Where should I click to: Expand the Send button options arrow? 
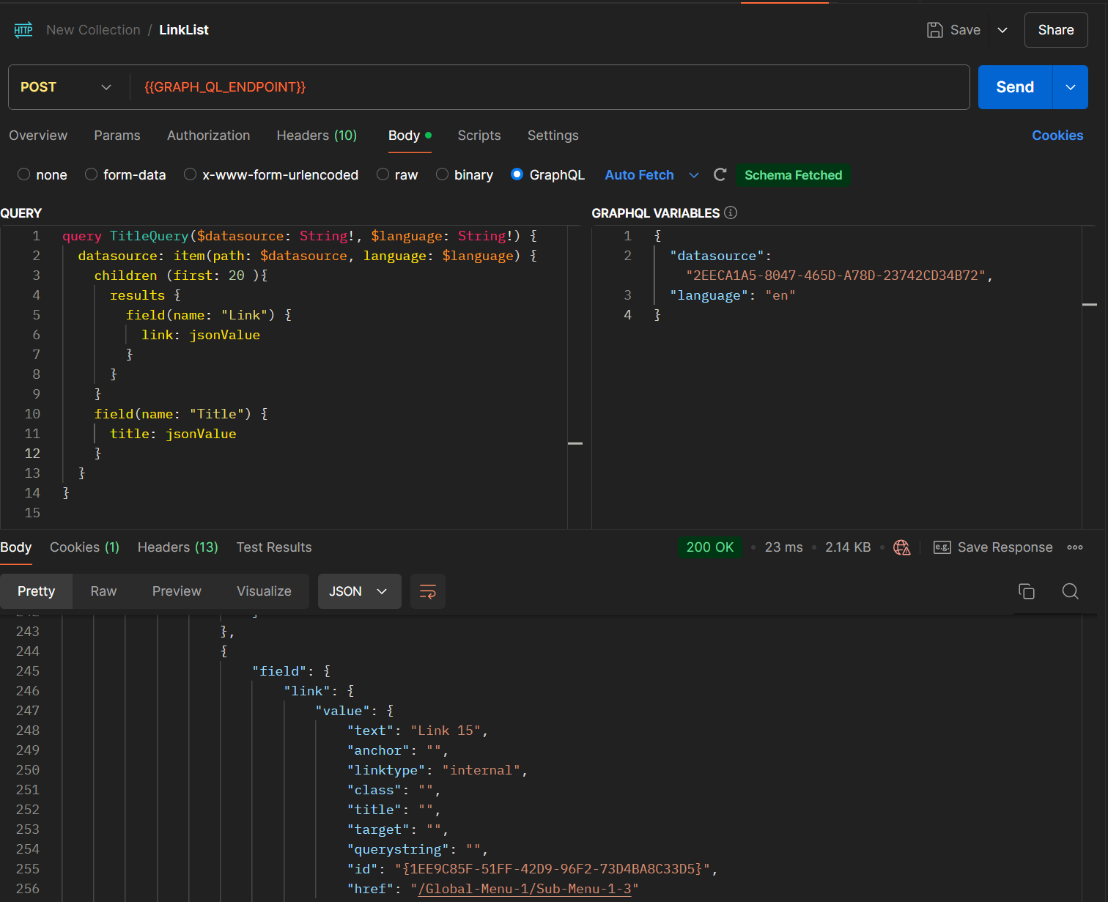click(1071, 87)
